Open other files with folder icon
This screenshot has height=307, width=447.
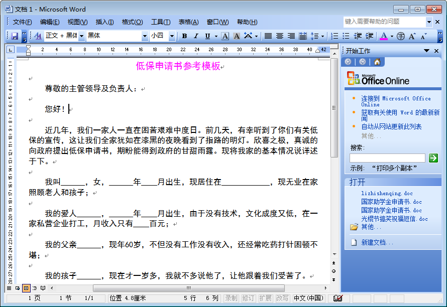(x=354, y=227)
